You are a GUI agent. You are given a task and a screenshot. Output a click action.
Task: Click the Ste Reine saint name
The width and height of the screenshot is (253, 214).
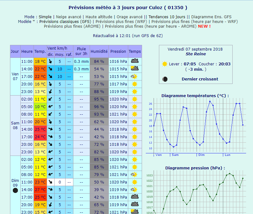click(196, 54)
